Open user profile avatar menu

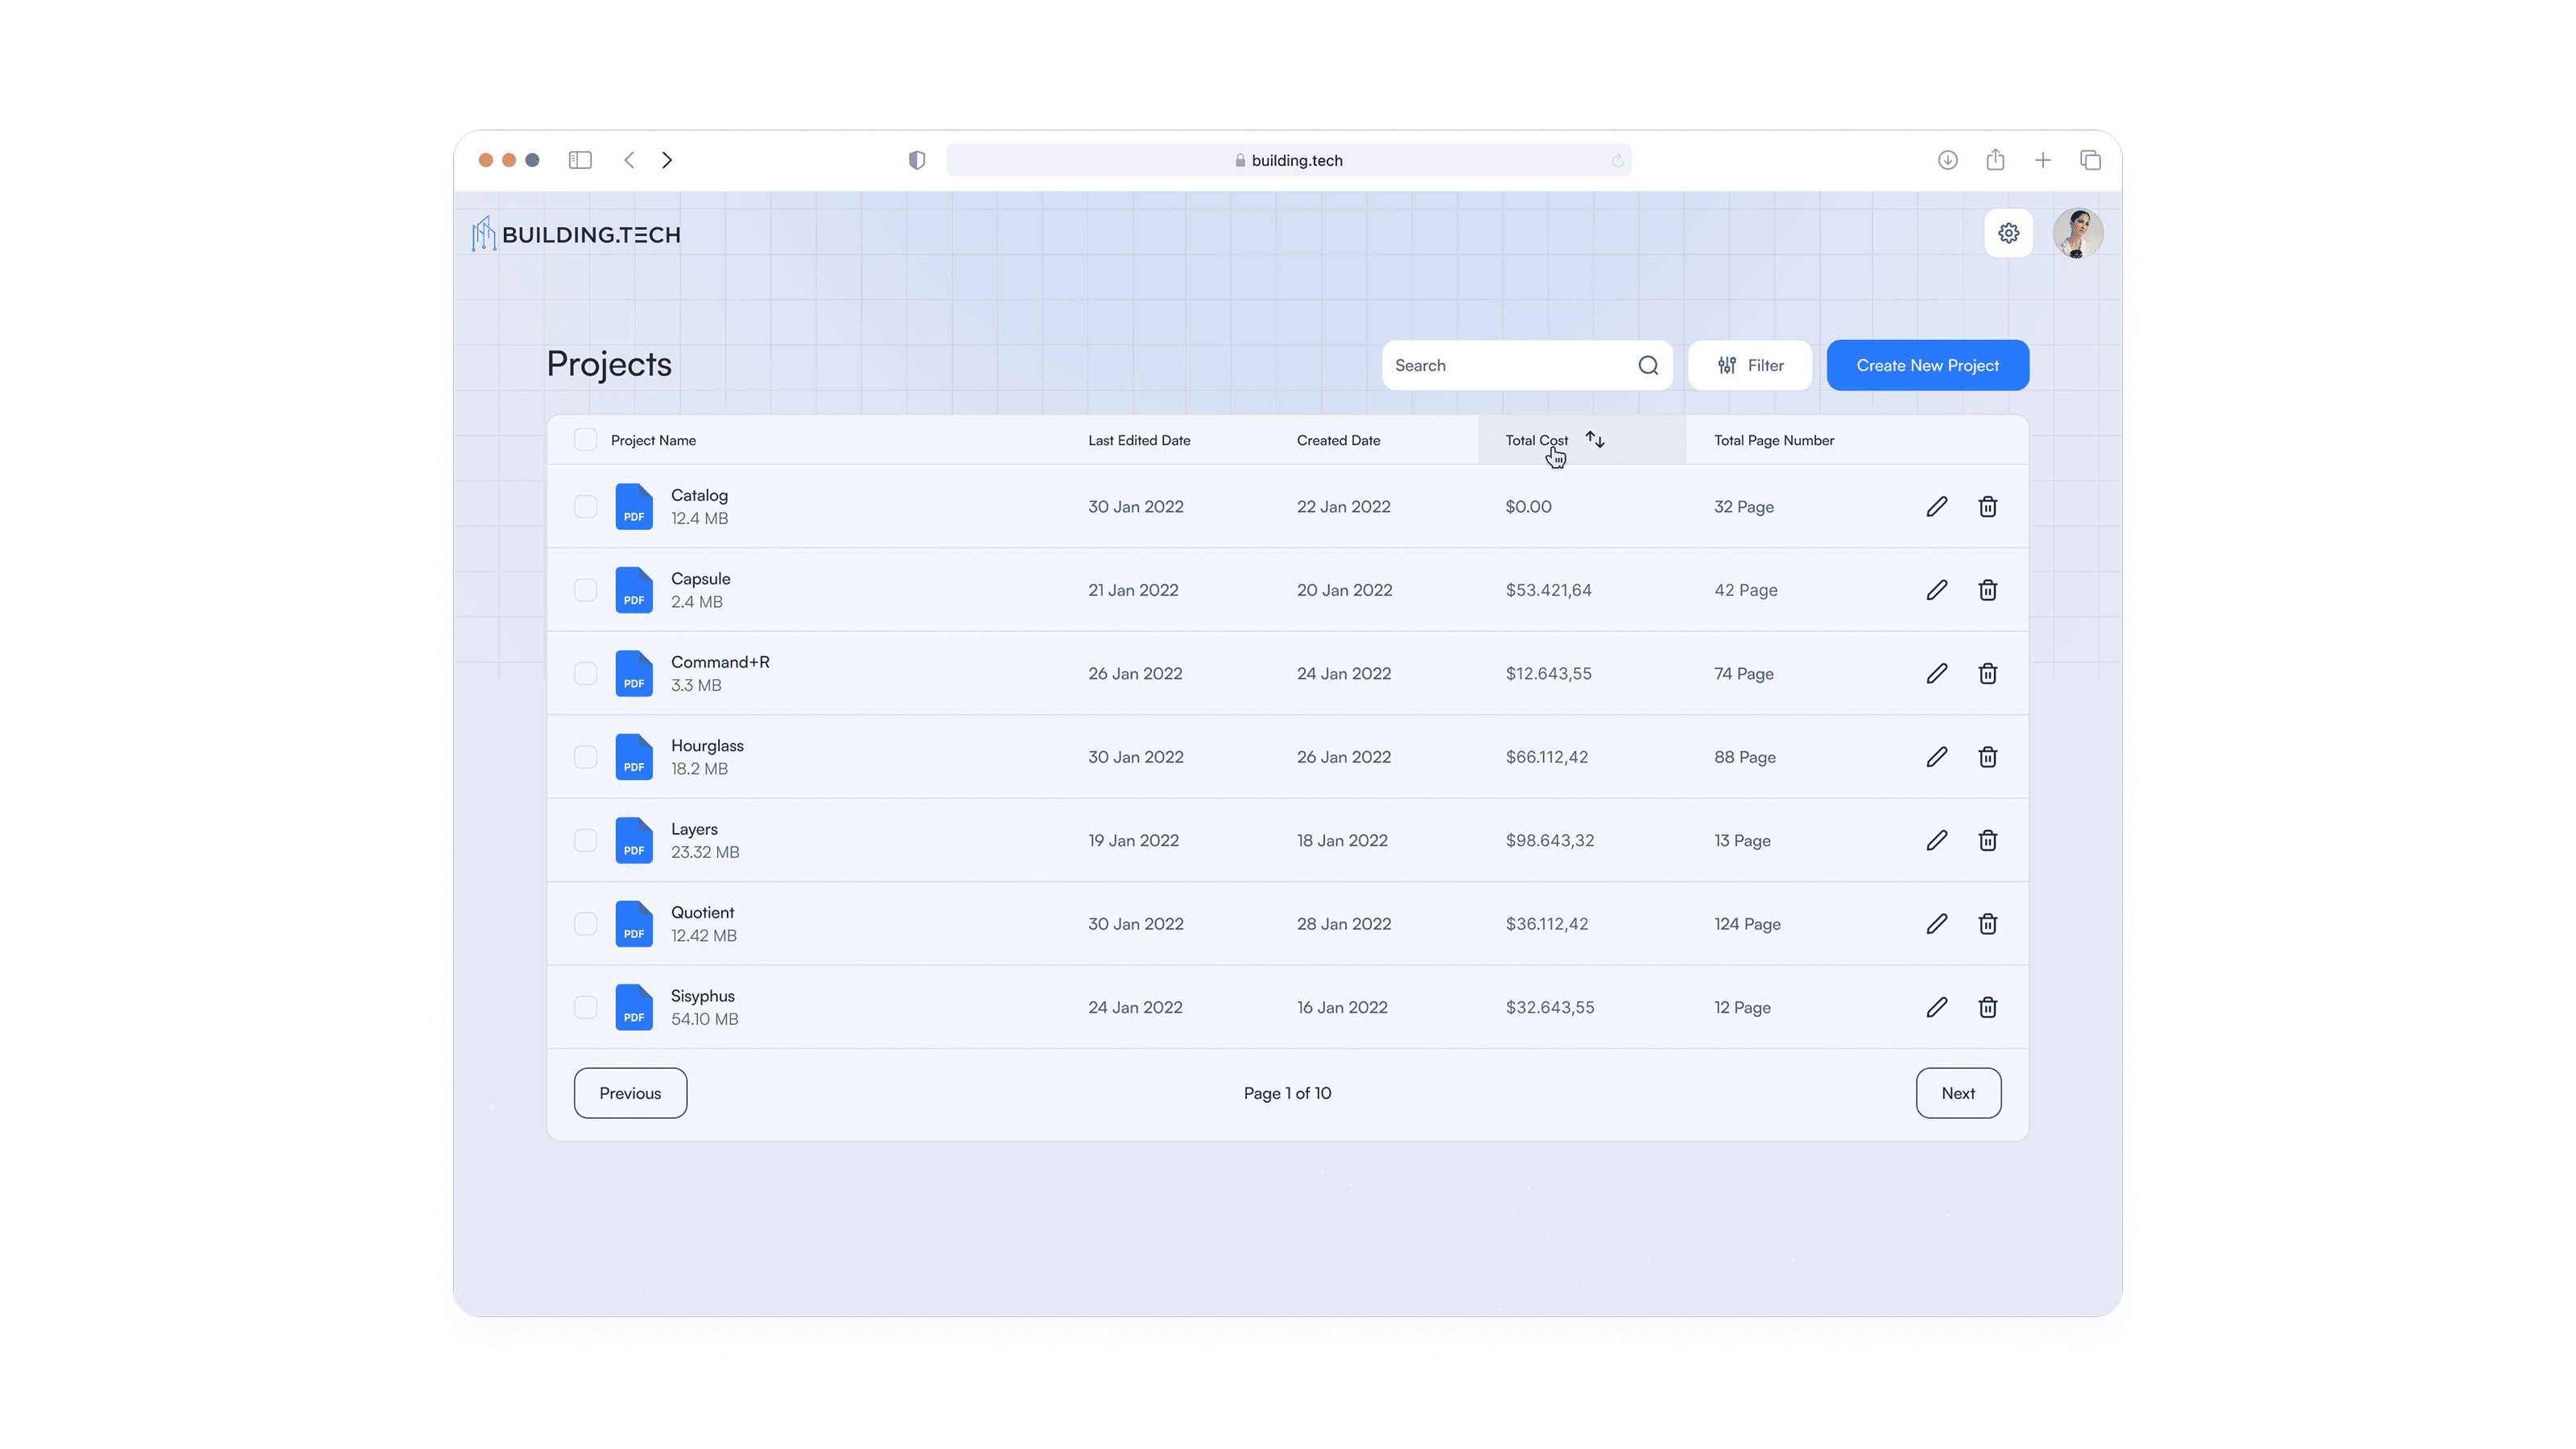tap(2077, 233)
